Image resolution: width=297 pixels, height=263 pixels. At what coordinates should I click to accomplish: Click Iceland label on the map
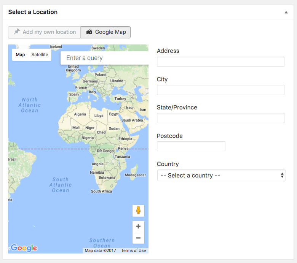56,46
